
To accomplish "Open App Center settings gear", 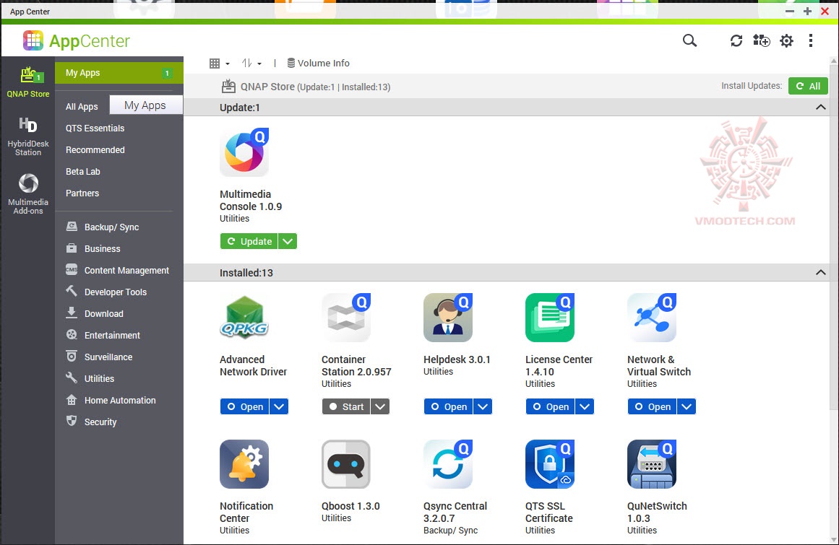I will [786, 40].
